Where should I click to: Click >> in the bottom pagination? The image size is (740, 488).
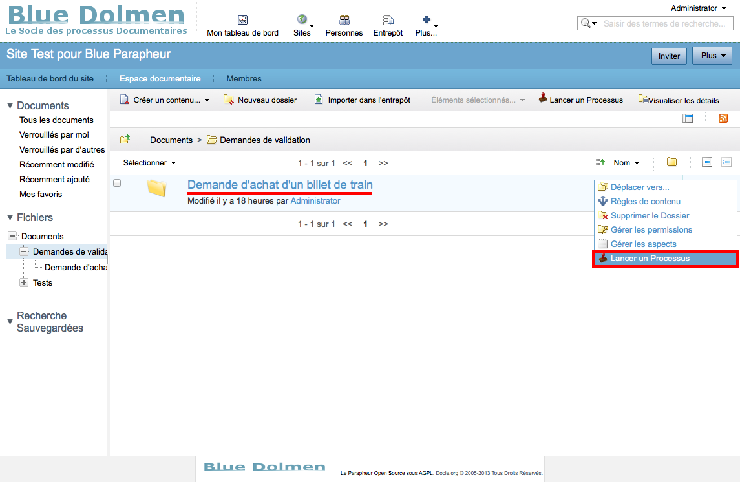point(383,224)
